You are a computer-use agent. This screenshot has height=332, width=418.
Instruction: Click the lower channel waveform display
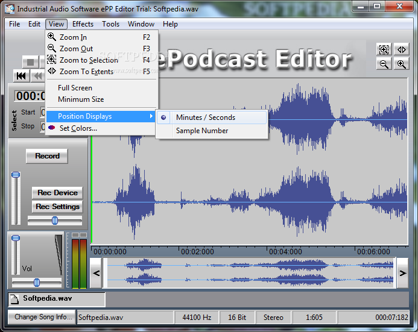pos(250,202)
